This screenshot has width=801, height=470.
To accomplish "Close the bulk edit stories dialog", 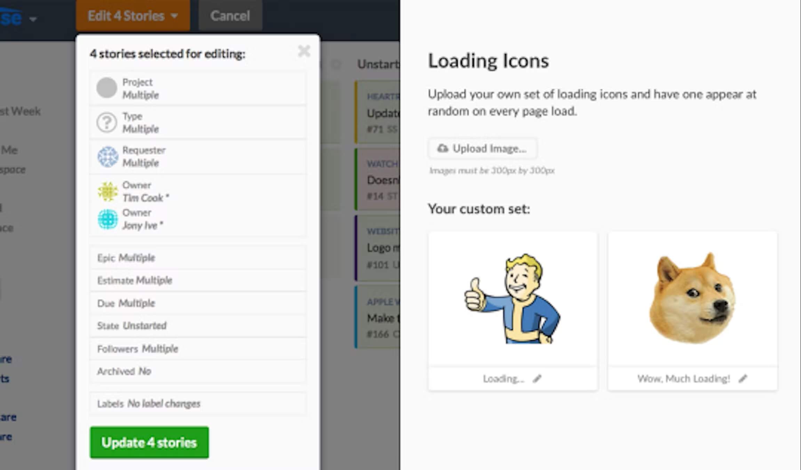I will coord(304,51).
